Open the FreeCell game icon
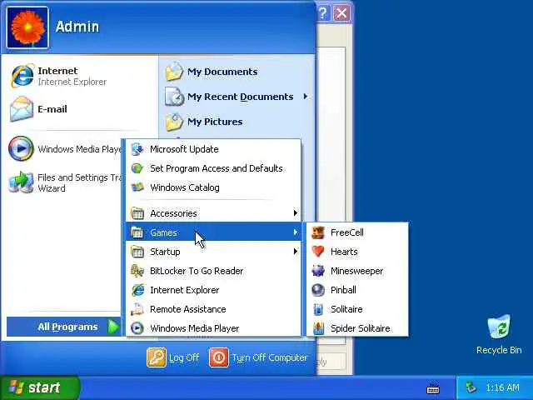 318,232
